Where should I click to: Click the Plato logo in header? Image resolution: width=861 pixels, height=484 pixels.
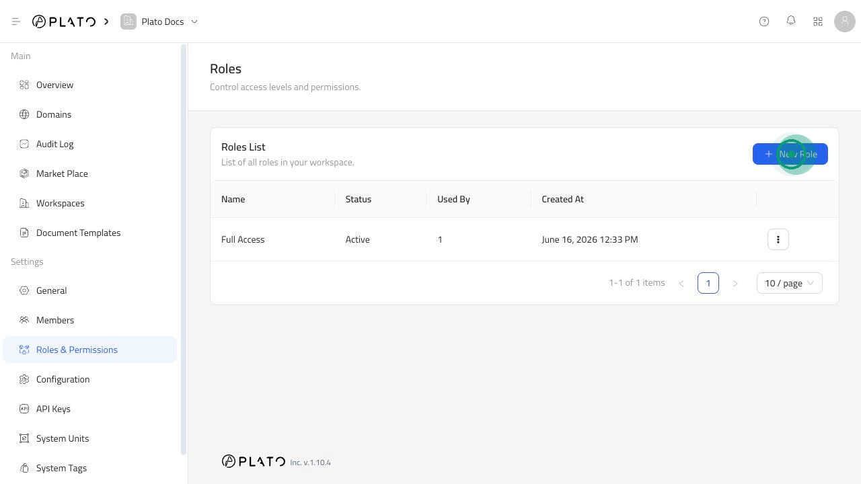point(64,22)
